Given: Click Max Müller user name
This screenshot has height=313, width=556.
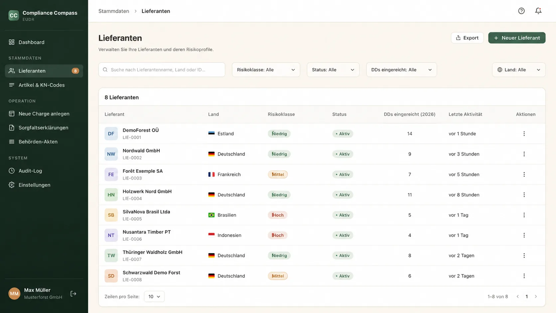Looking at the screenshot, I should (x=37, y=290).
